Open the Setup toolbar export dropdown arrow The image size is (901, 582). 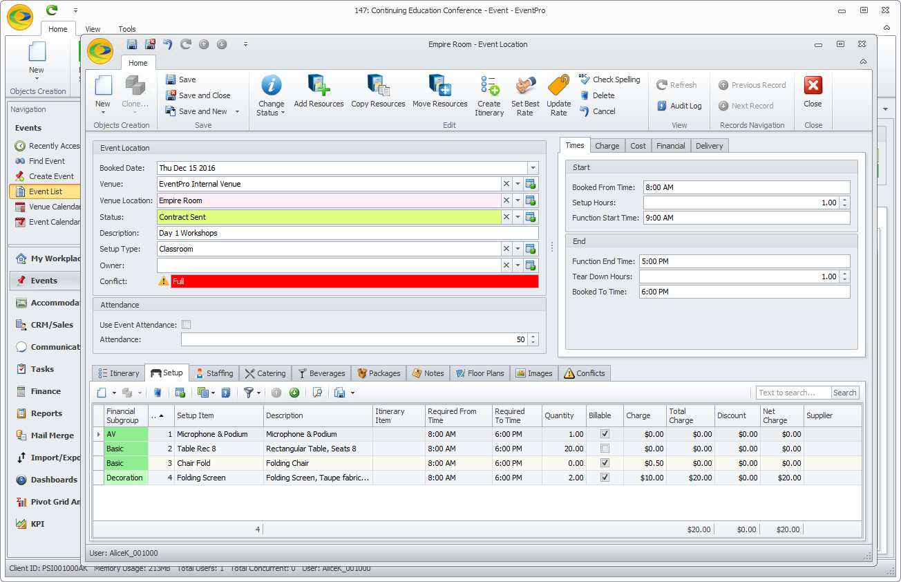click(352, 393)
